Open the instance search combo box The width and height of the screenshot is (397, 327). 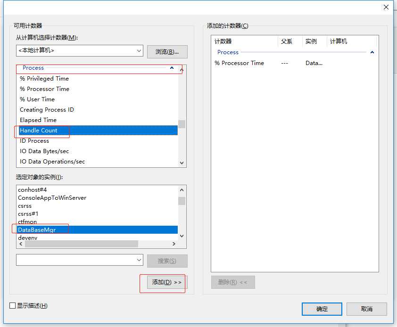80,260
